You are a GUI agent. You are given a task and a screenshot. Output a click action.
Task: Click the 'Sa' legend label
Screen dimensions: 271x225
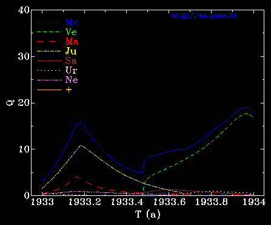(71, 60)
